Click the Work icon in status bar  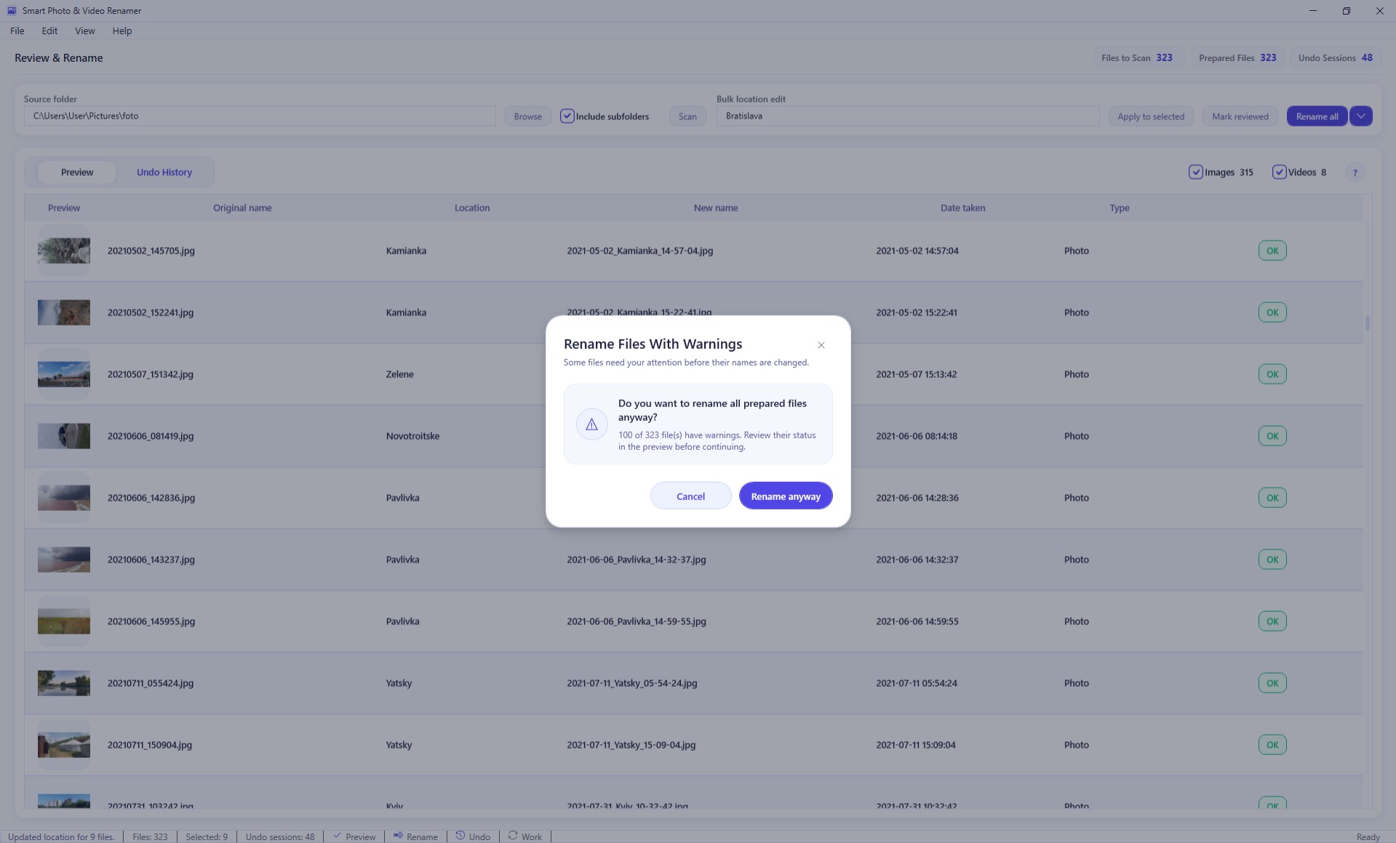tap(513, 836)
